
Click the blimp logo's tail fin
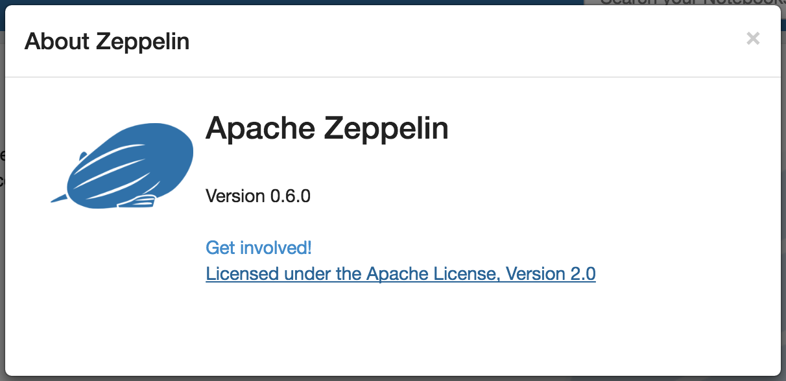tap(58, 199)
